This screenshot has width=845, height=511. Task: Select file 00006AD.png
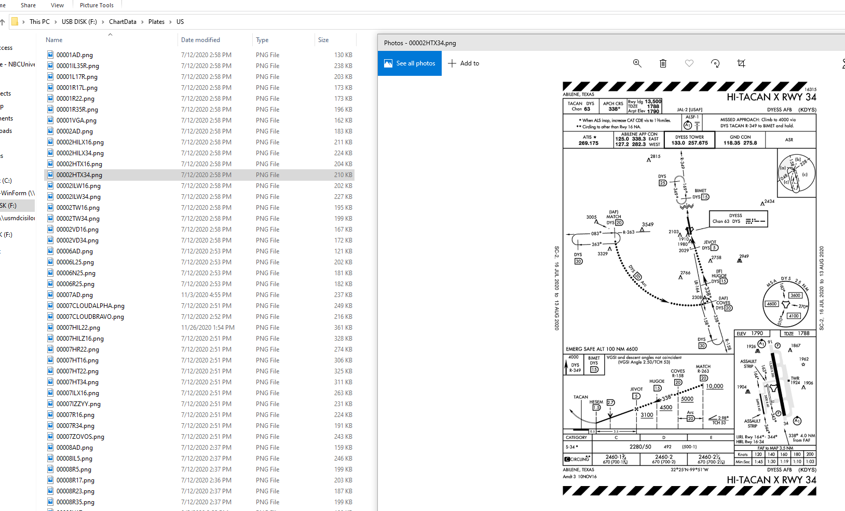75,251
